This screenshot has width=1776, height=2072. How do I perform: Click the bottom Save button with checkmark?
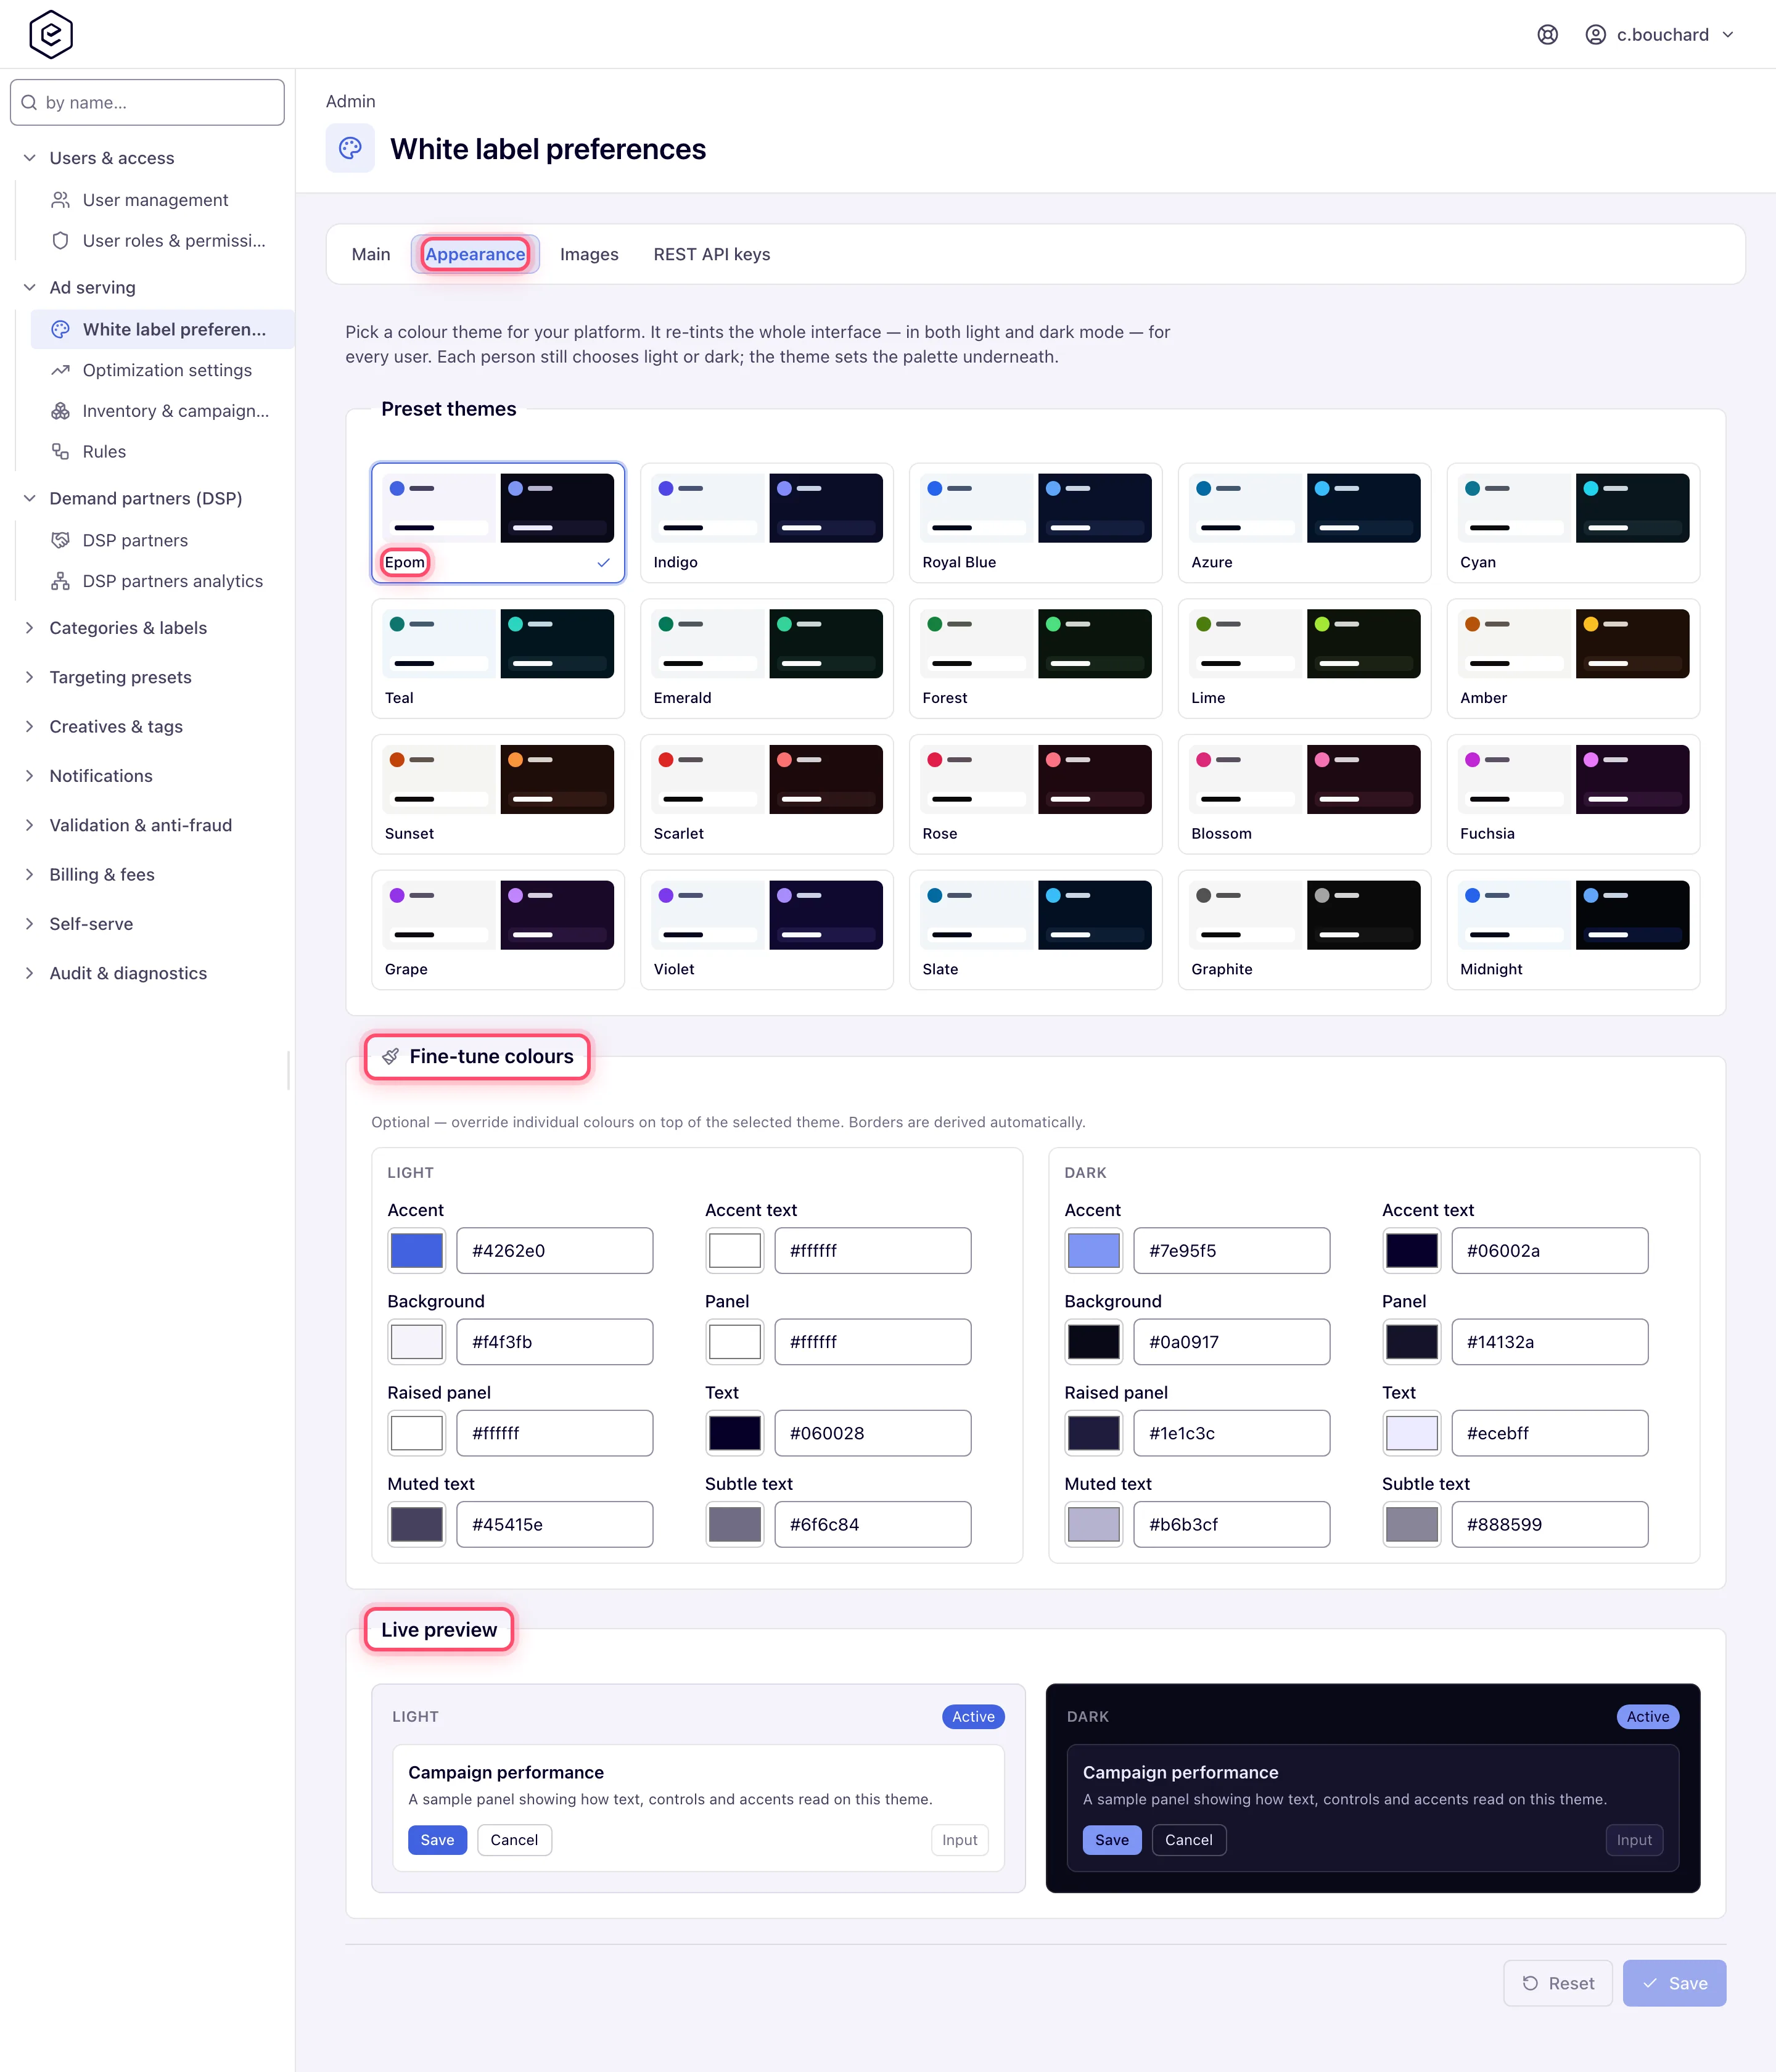point(1674,1983)
